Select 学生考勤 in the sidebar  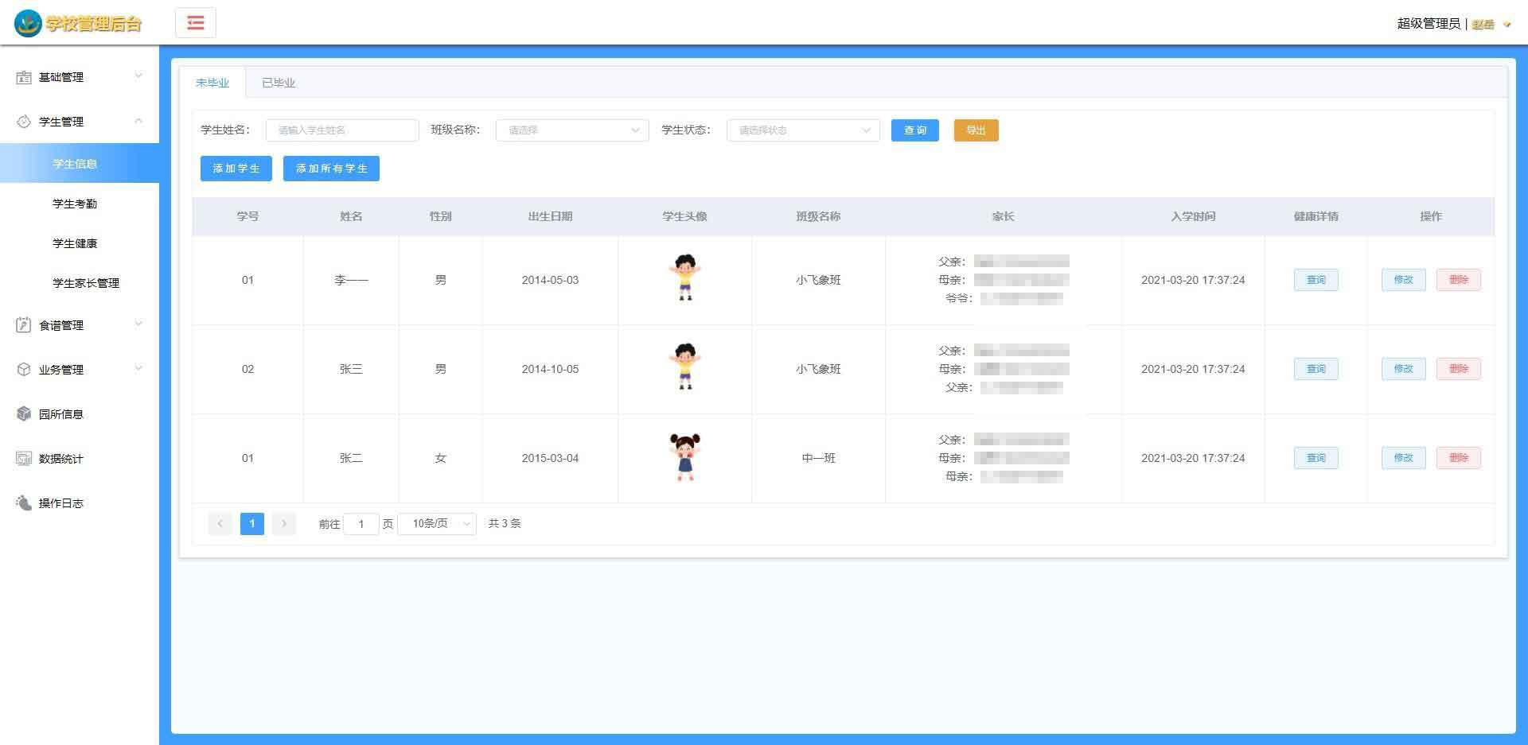click(75, 204)
